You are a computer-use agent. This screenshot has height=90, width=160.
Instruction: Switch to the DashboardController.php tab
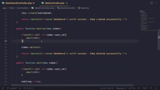[18, 3]
